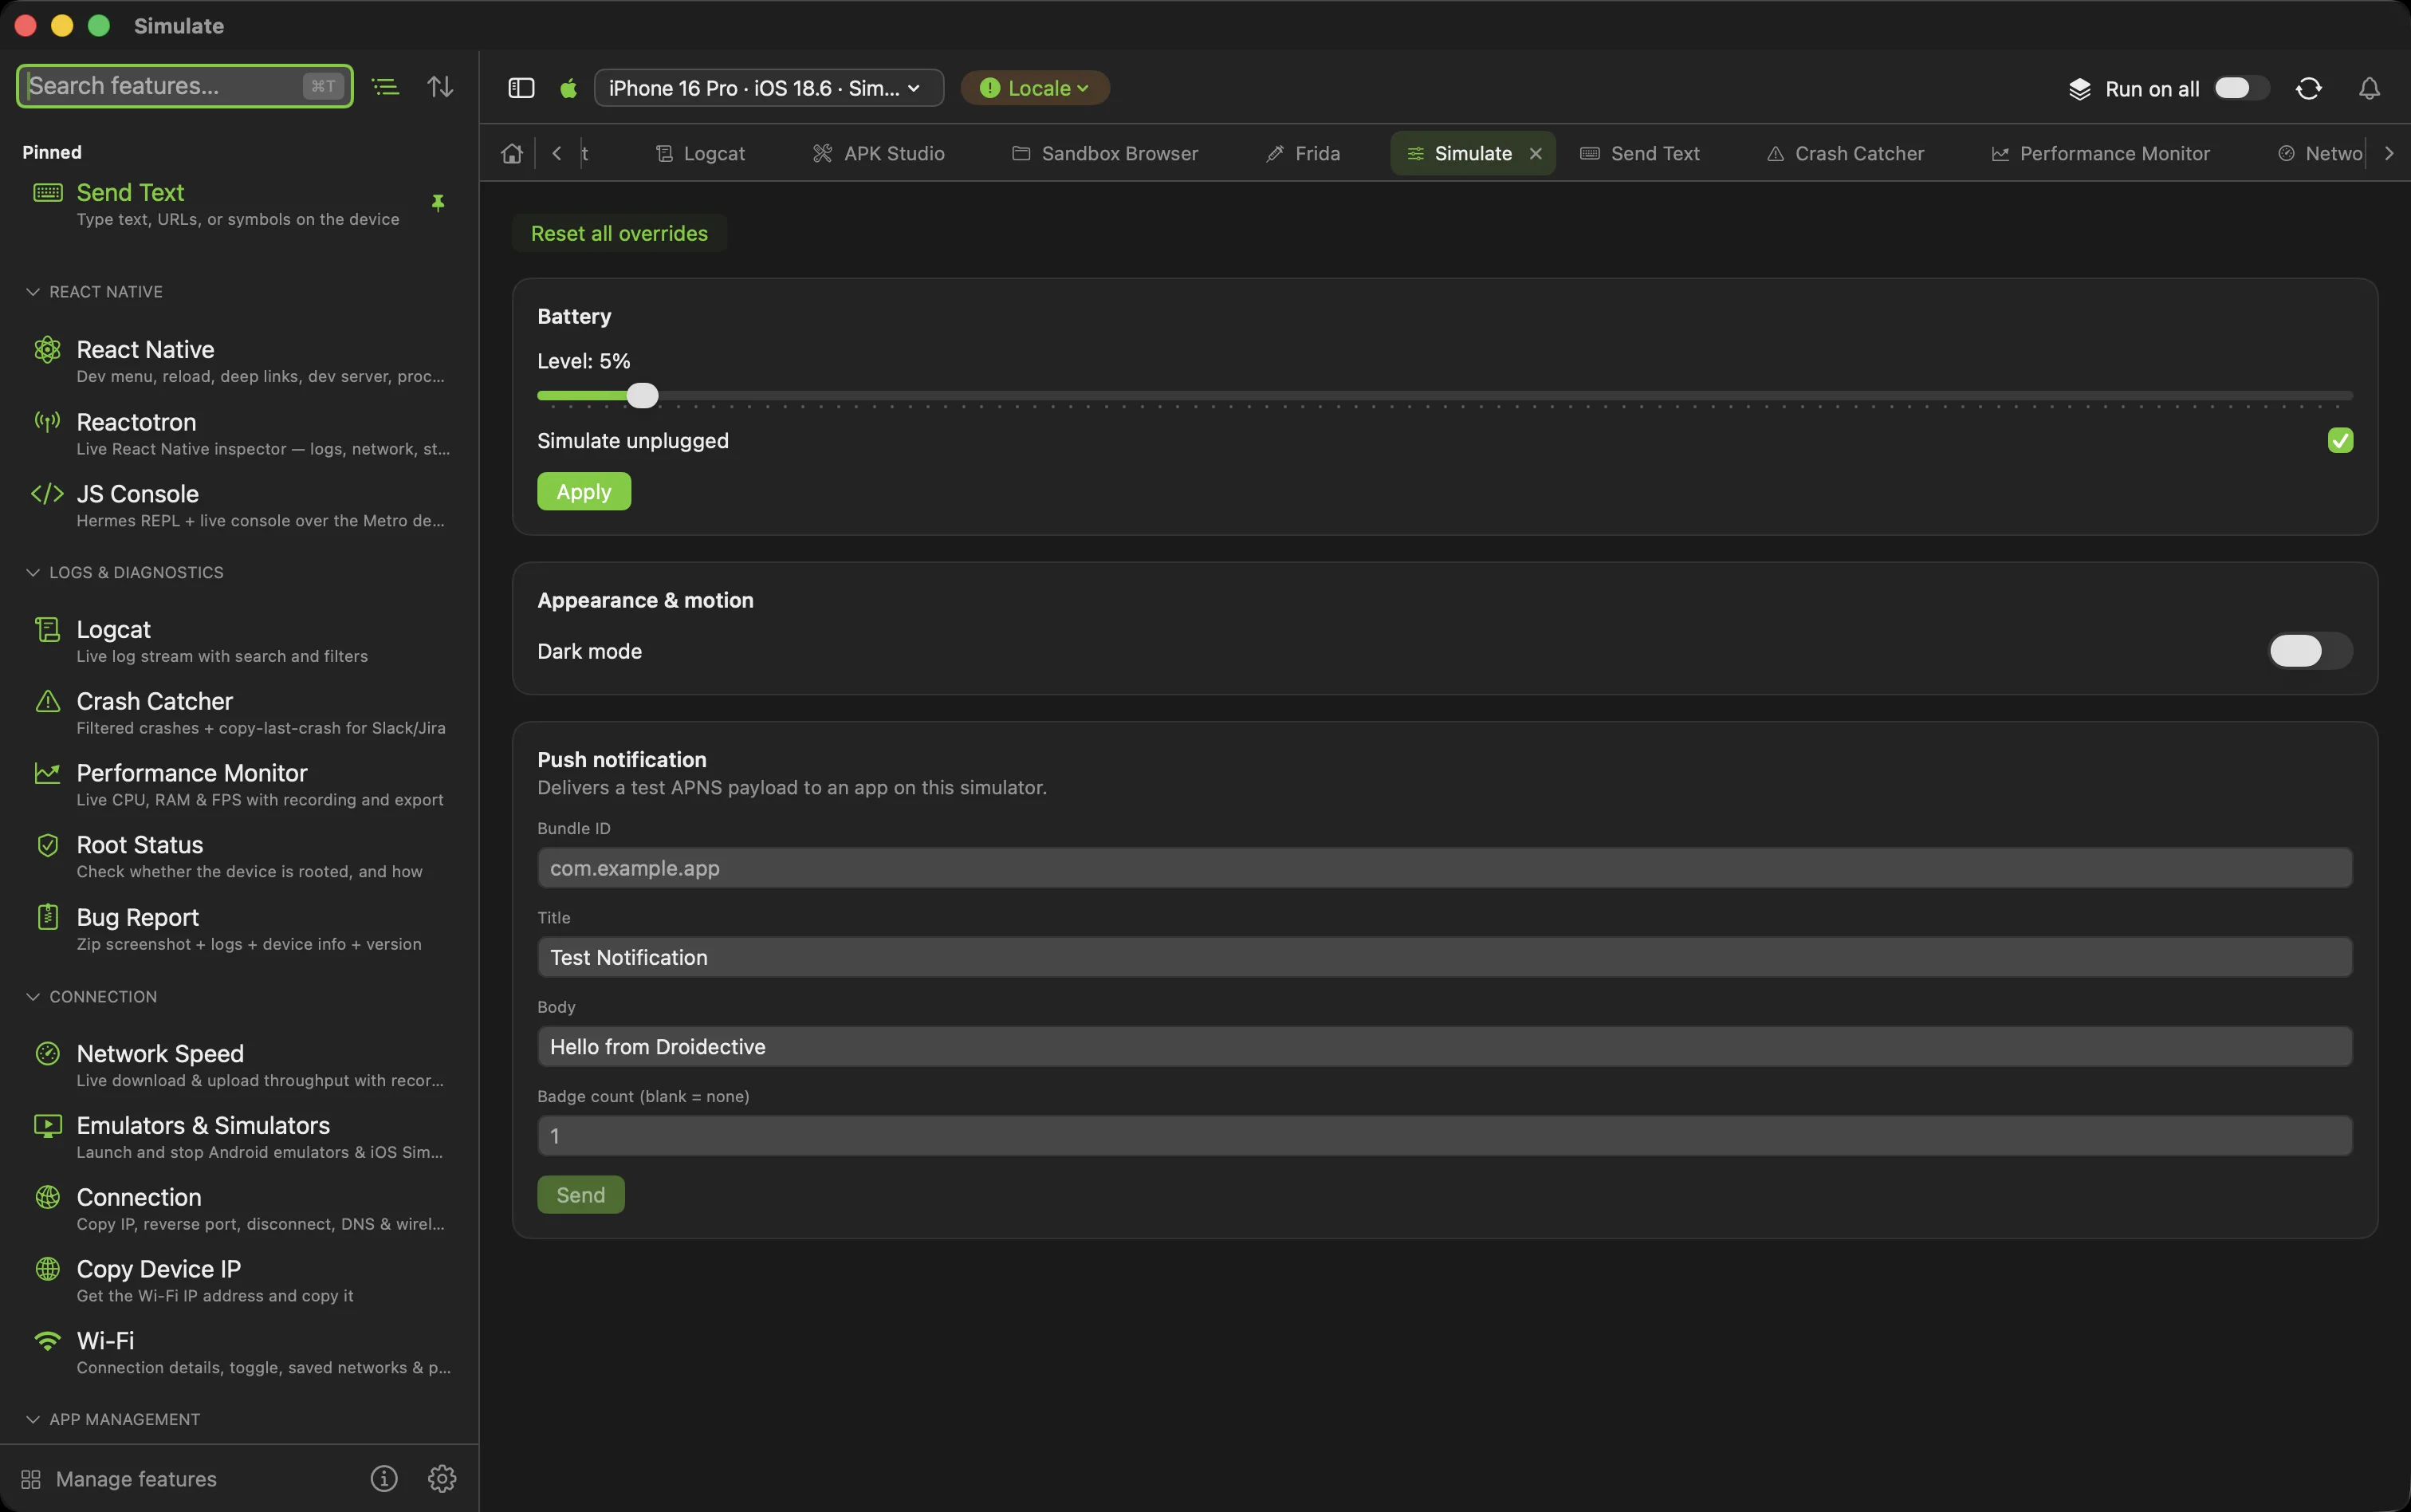Screen dimensions: 2411x1512
Task: Click the Bundle ID input field
Action: [1445, 867]
